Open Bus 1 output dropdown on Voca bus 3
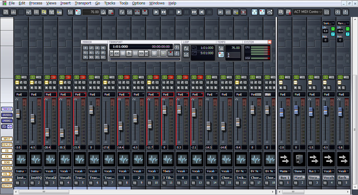Screen dimensions: 358x195 click(x=314, y=171)
